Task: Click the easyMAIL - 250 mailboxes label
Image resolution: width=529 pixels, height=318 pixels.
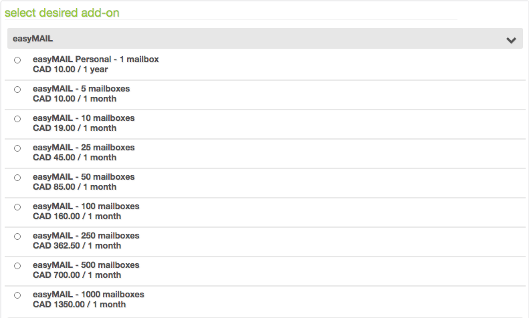Action: tap(86, 236)
